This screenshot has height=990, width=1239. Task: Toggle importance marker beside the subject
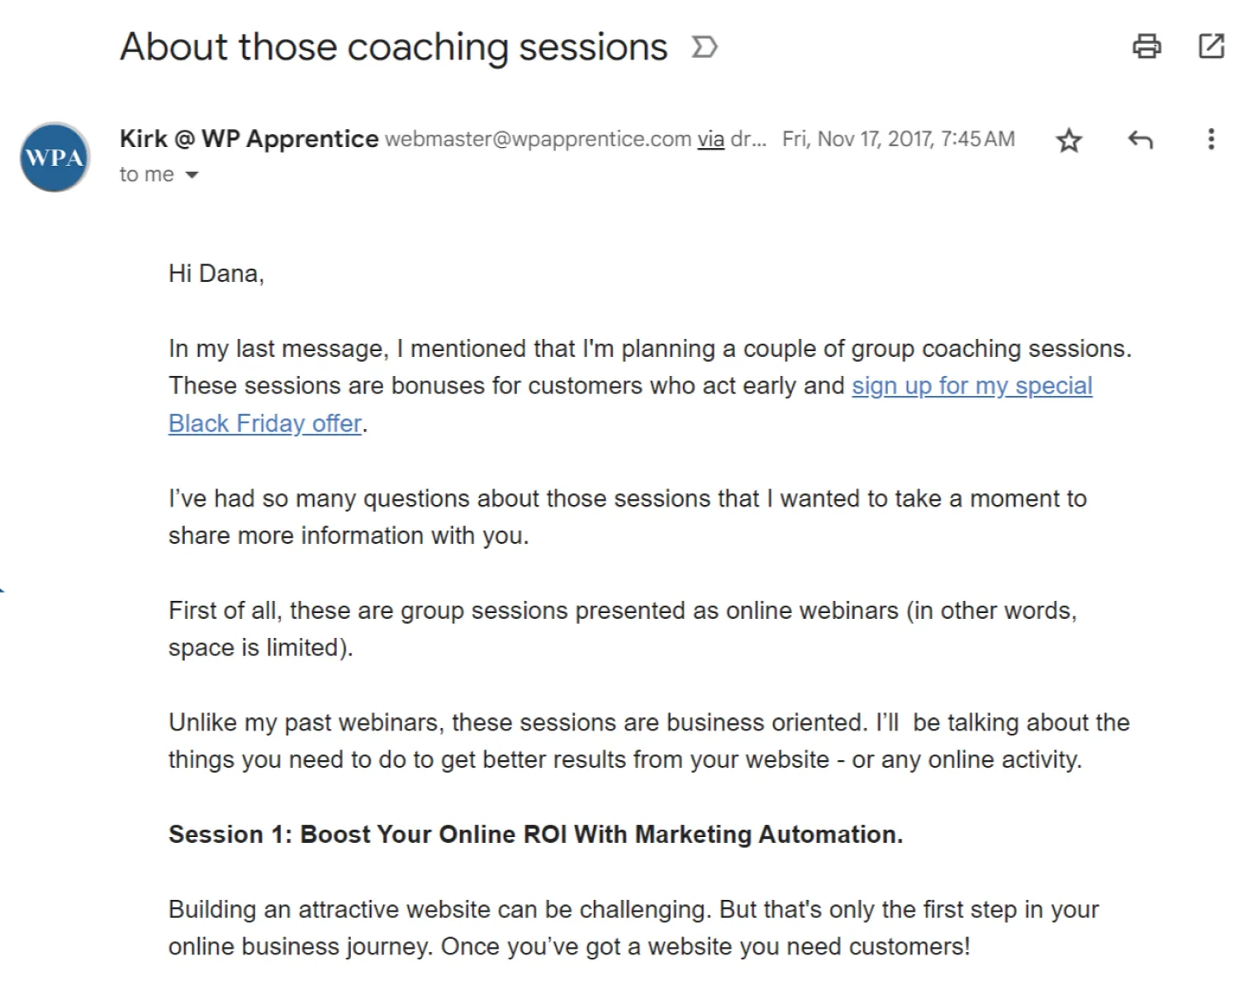coord(705,48)
